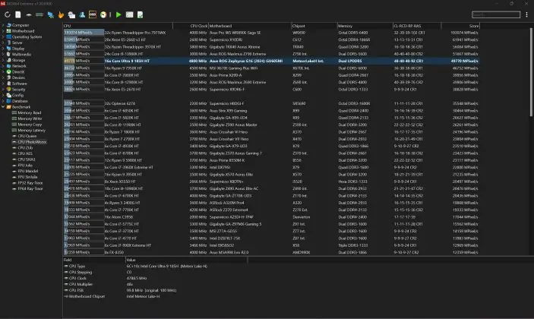Open the FPU Julia benchmark
Image resolution: width=534 pixels, height=319 pixels.
point(25,165)
